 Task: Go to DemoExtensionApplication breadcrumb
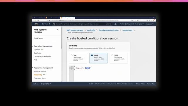(x=109, y=30)
